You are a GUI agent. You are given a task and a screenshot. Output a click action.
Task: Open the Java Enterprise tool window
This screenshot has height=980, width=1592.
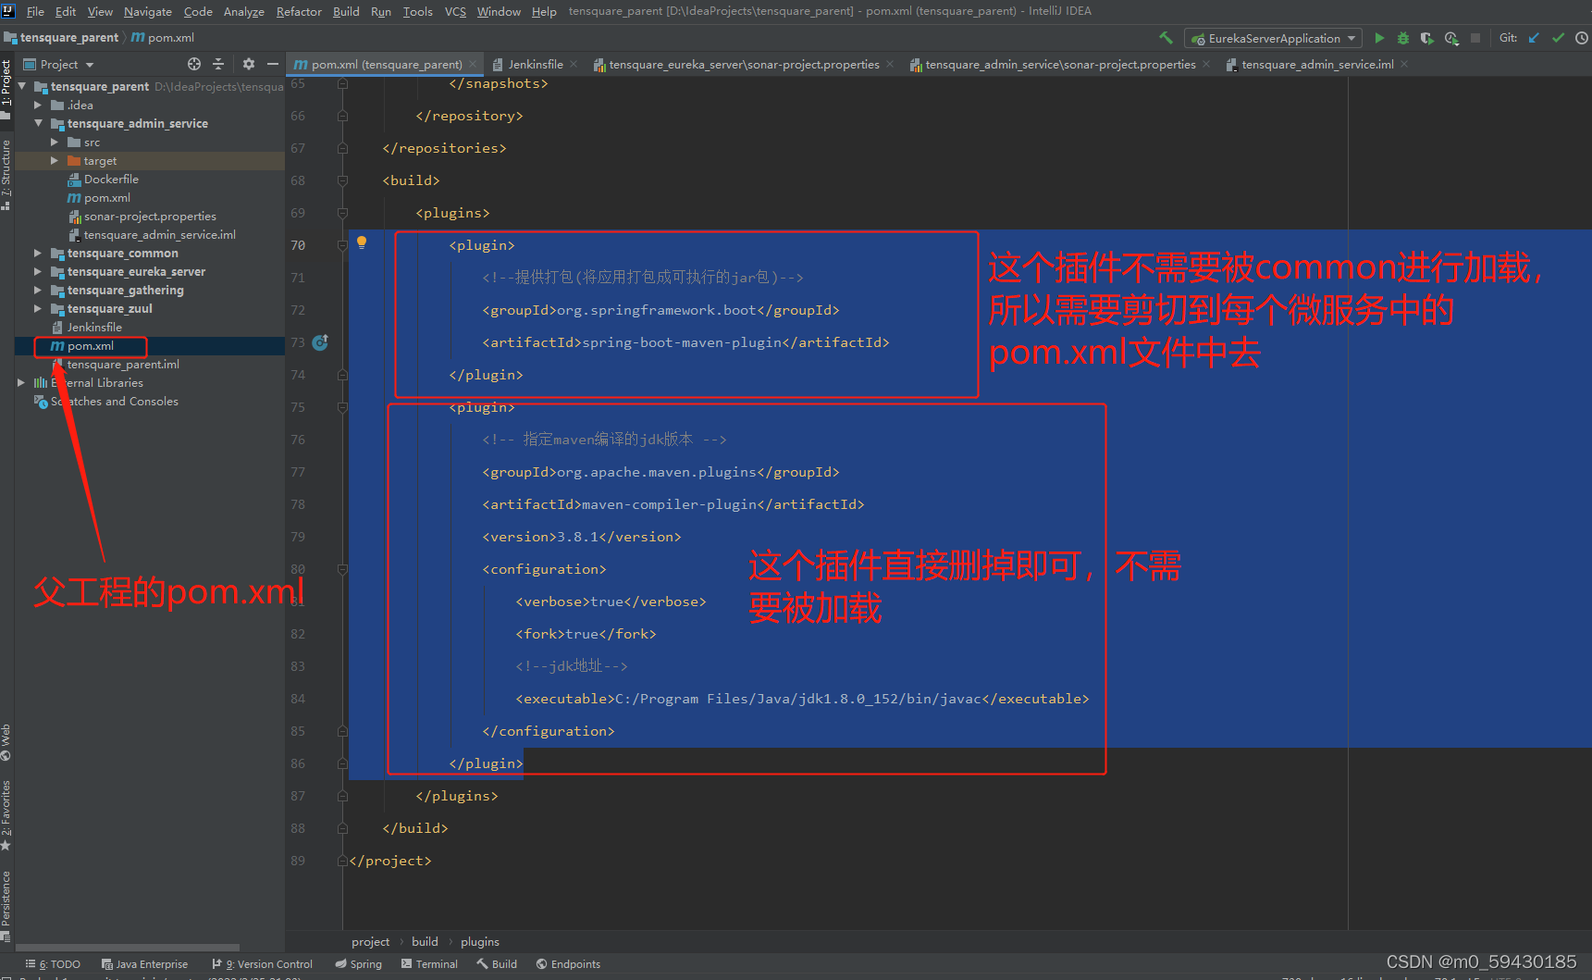144,964
